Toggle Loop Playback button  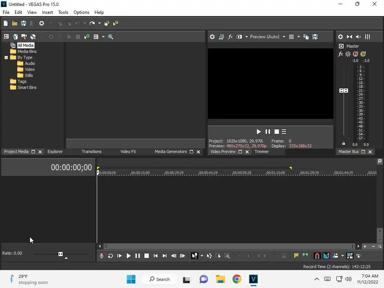(111, 256)
